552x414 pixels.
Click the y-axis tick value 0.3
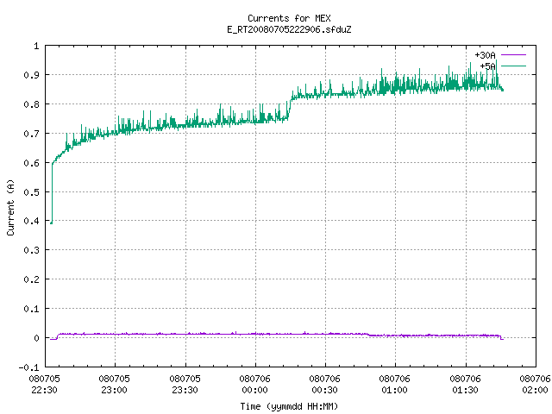coord(31,250)
